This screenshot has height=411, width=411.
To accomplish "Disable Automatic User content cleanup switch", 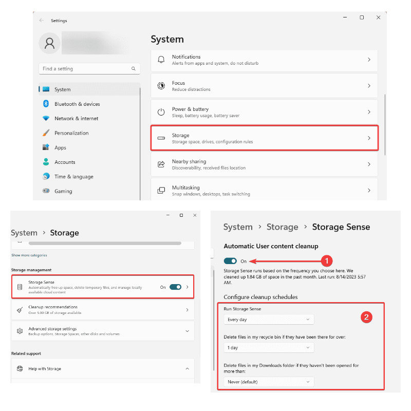I will (x=231, y=261).
